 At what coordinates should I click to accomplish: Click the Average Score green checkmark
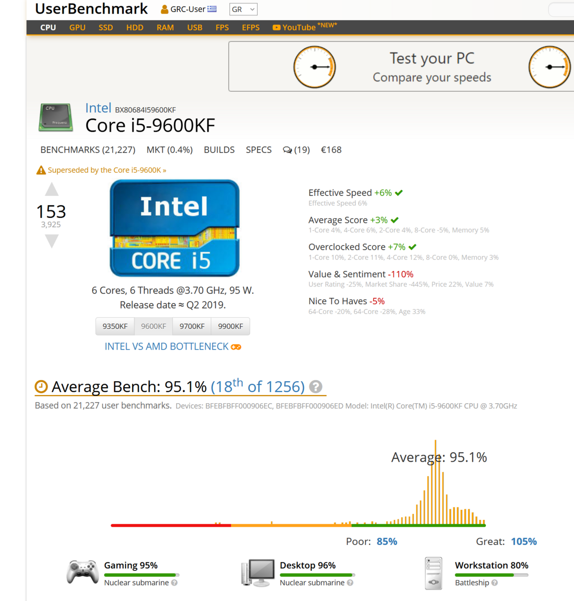395,220
